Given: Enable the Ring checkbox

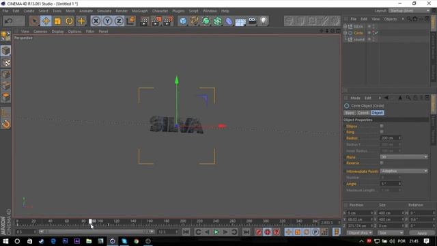Looking at the screenshot, I should pyautogui.click(x=382, y=132).
